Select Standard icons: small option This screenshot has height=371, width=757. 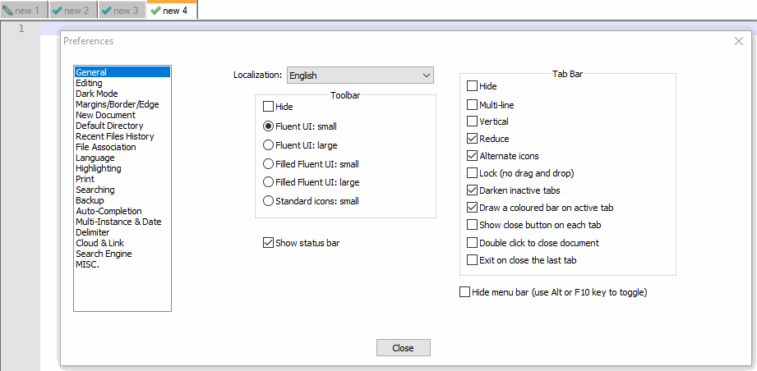point(269,200)
